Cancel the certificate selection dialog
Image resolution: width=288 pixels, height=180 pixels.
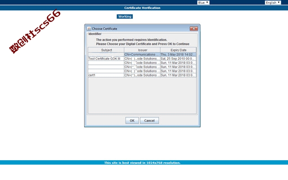tap(149, 121)
